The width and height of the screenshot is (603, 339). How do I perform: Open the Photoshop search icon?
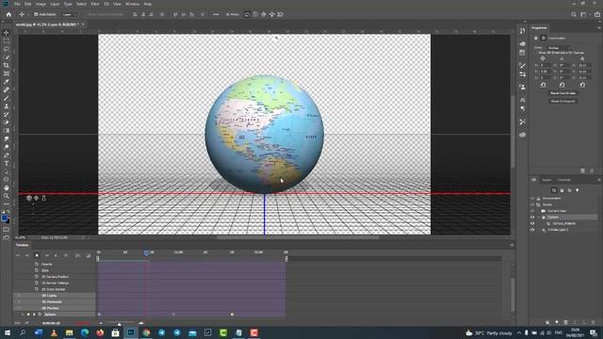click(574, 14)
